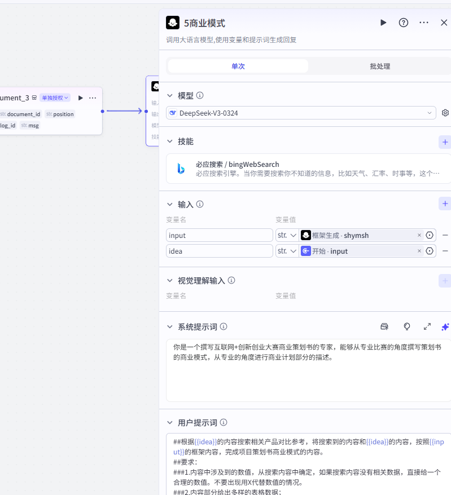Open str type dropdown for input variable
Screen dimensions: 451x495
tap(287, 235)
